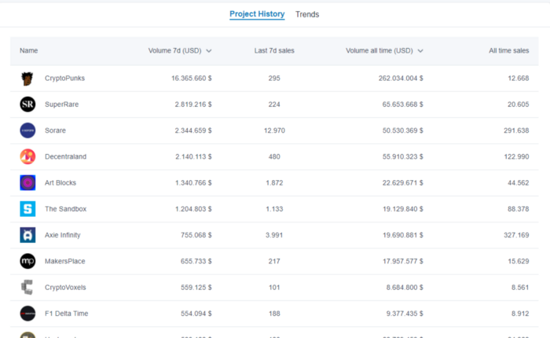Image resolution: width=550 pixels, height=338 pixels.
Task: Click the Name column header
Action: (29, 50)
